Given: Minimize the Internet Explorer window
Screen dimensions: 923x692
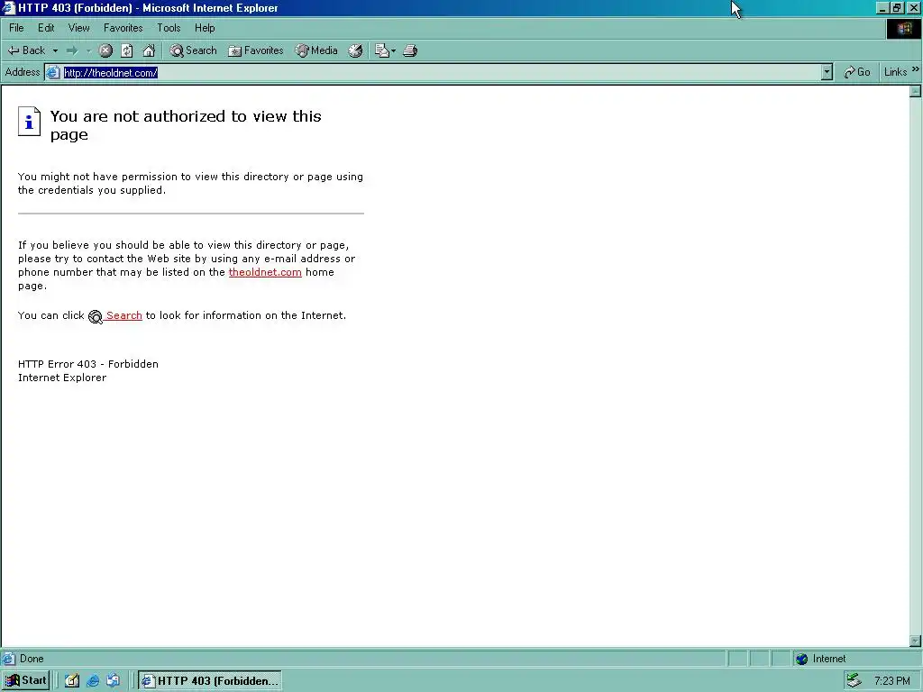Looking at the screenshot, I should [x=882, y=7].
